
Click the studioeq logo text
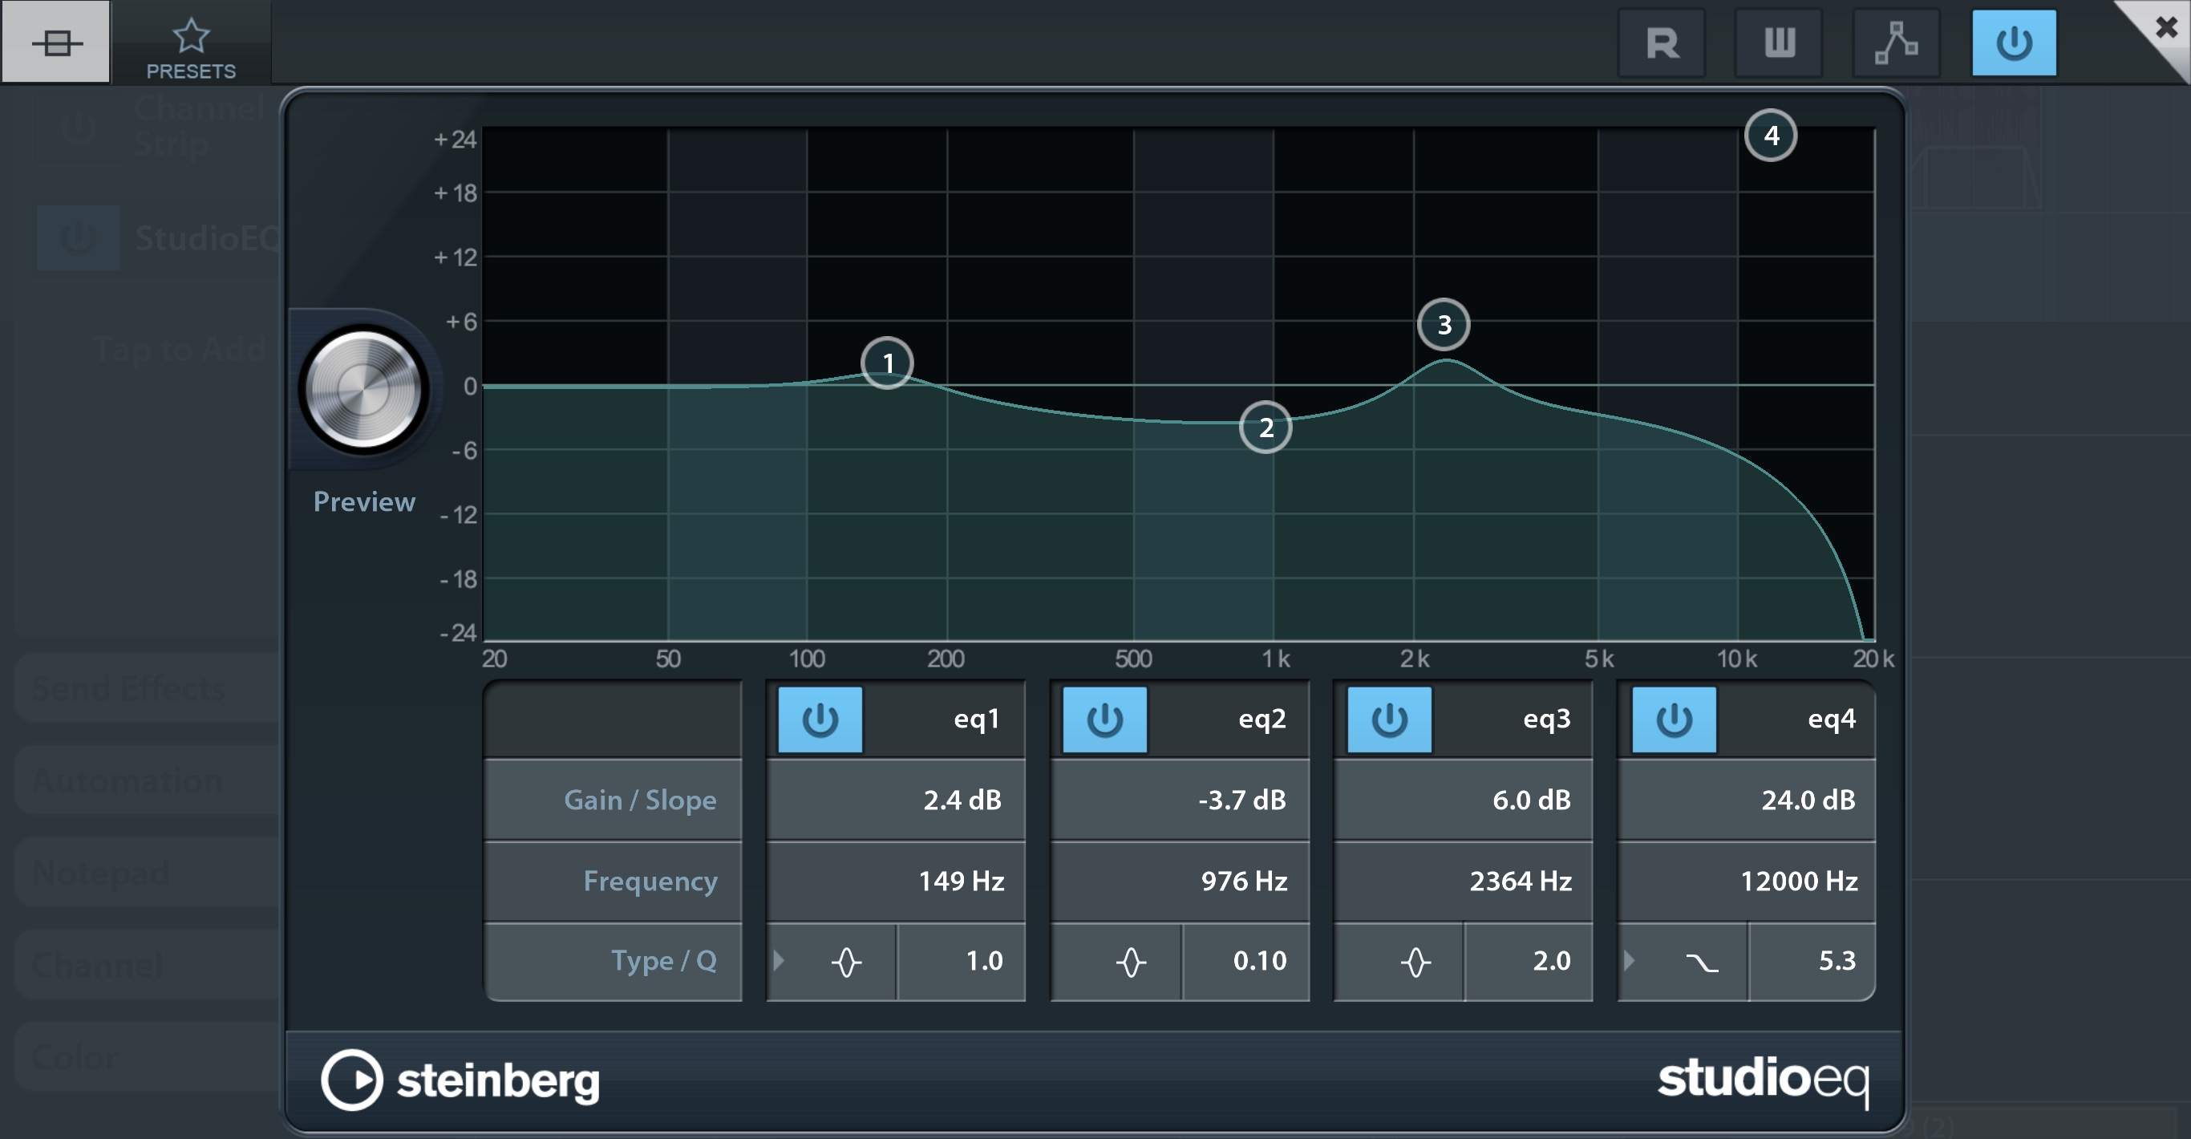pos(1764,1080)
